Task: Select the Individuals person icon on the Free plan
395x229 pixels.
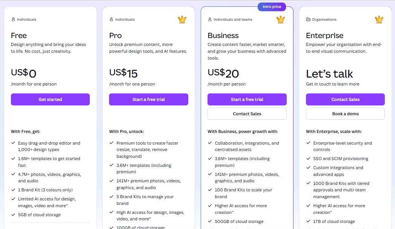Action: pyautogui.click(x=13, y=19)
